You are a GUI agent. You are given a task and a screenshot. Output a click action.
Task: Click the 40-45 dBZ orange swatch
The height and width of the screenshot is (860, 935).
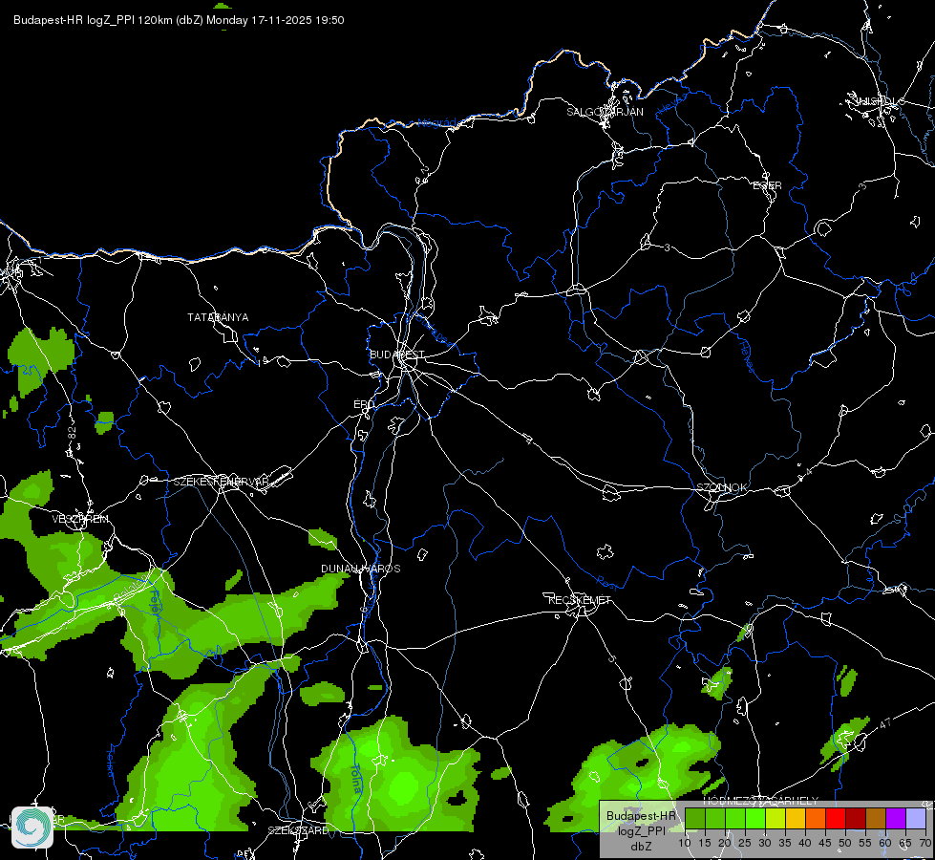click(x=816, y=818)
